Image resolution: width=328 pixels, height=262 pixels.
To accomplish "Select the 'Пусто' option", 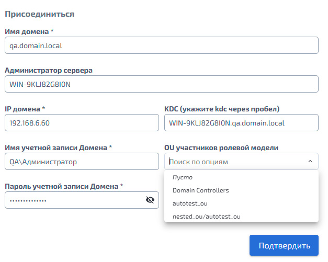I will pos(241,177).
